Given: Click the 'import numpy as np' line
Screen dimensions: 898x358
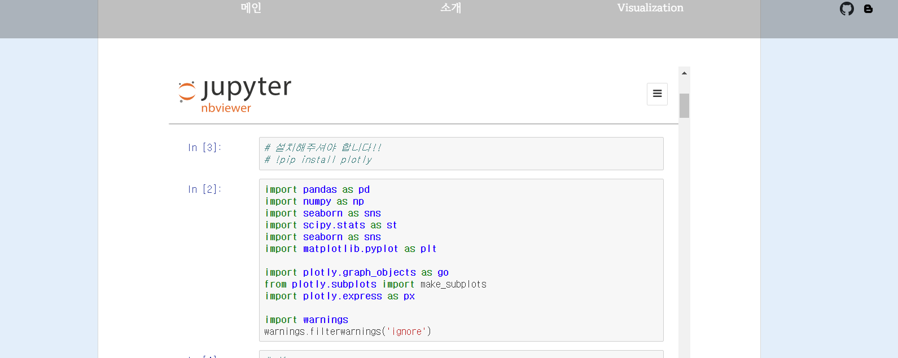Looking at the screenshot, I should click(x=314, y=201).
